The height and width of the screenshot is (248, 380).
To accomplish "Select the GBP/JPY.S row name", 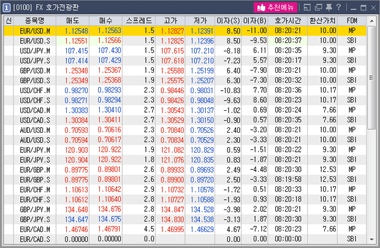I will pos(35,220).
